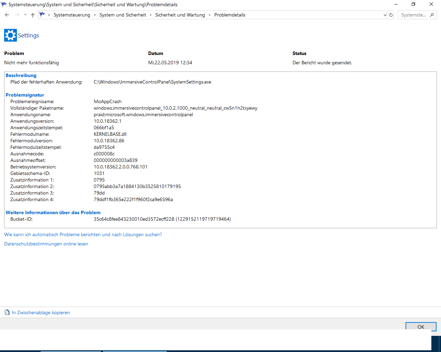Expand chevron after System und Sicherheit
This screenshot has width=441, height=352.
click(x=151, y=15)
